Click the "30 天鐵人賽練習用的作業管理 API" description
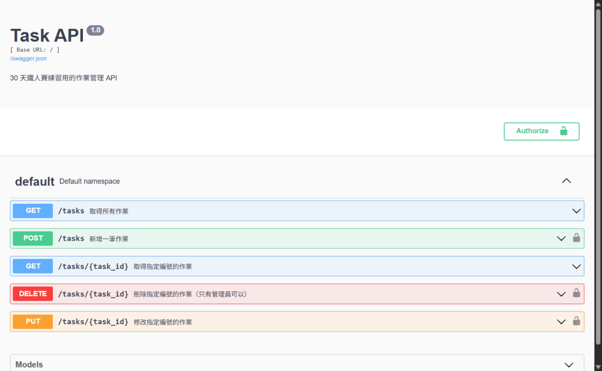The image size is (602, 371). click(x=63, y=78)
